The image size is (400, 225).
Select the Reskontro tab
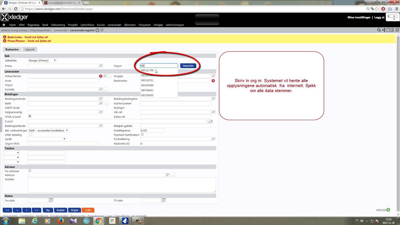(x=12, y=49)
